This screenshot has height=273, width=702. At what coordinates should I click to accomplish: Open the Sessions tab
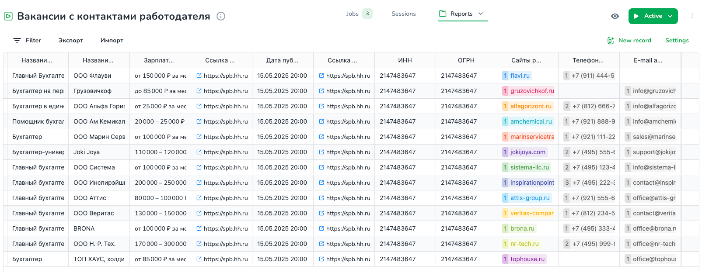pyautogui.click(x=403, y=14)
